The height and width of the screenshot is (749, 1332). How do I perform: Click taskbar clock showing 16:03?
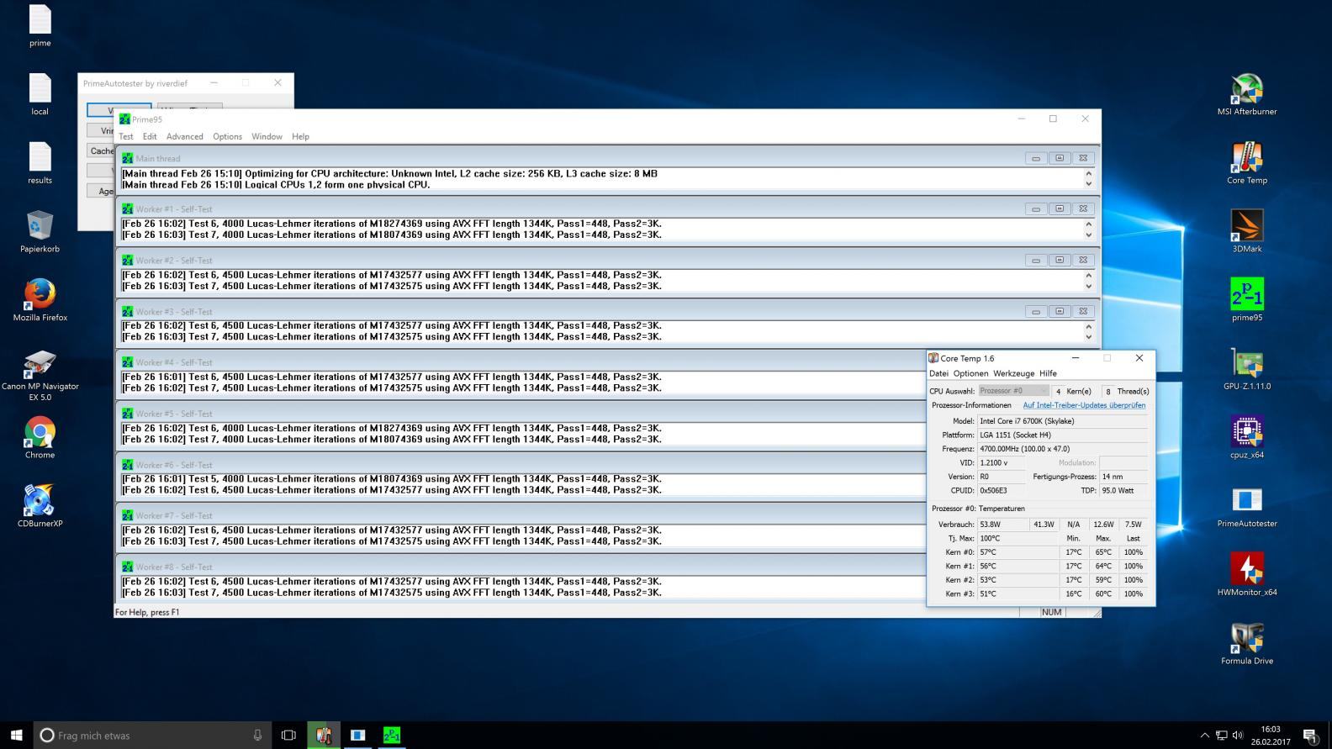[x=1270, y=736]
